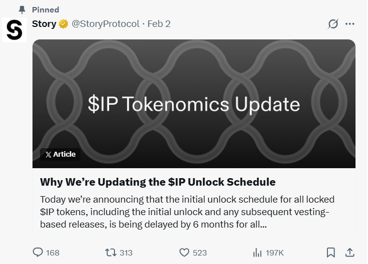Click the reply speech bubble icon
The height and width of the screenshot is (264, 368).
38,253
